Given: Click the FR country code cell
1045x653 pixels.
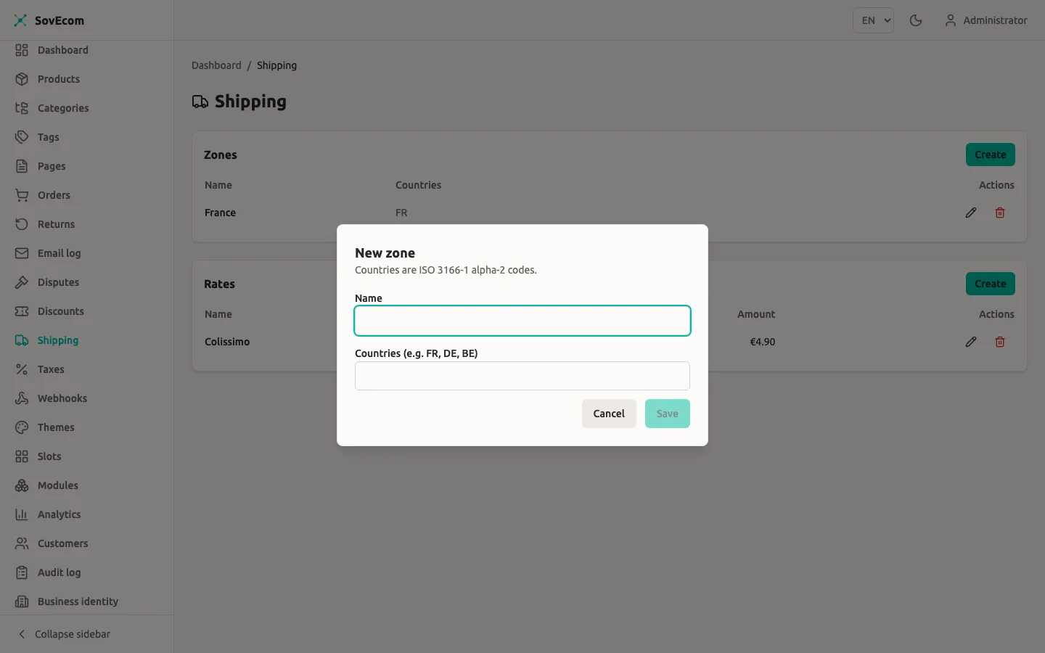Looking at the screenshot, I should pyautogui.click(x=401, y=213).
